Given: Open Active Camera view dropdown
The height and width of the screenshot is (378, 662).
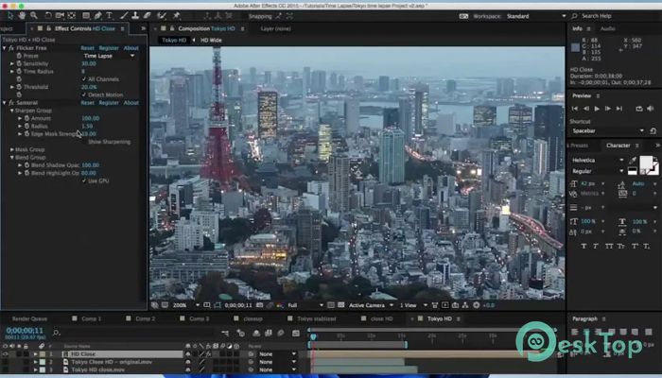Looking at the screenshot, I should point(371,305).
